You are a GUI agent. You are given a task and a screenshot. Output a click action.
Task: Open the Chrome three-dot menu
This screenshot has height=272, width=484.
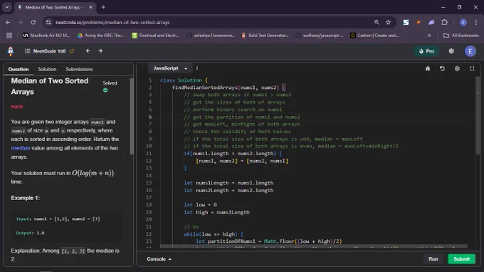(476, 22)
